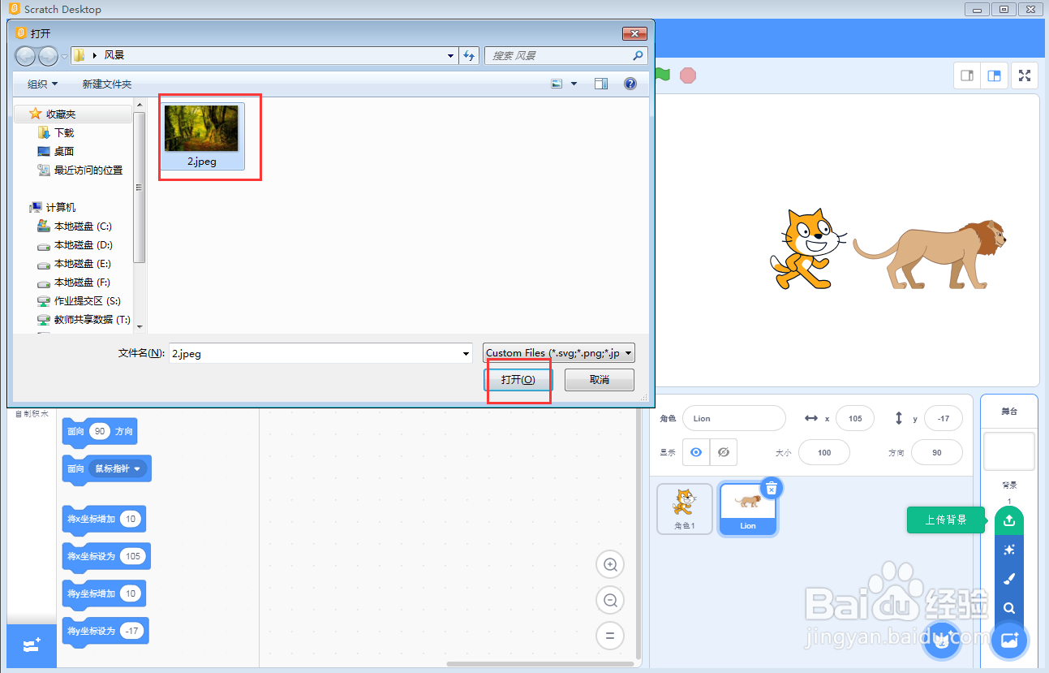Hide the sprite using crossed eye icon
1049x673 pixels.
(x=724, y=452)
